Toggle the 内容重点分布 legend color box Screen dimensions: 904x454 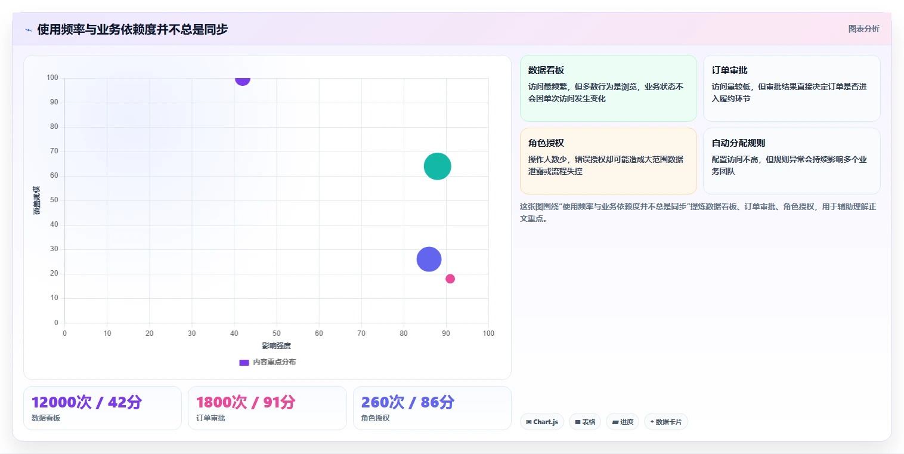244,362
